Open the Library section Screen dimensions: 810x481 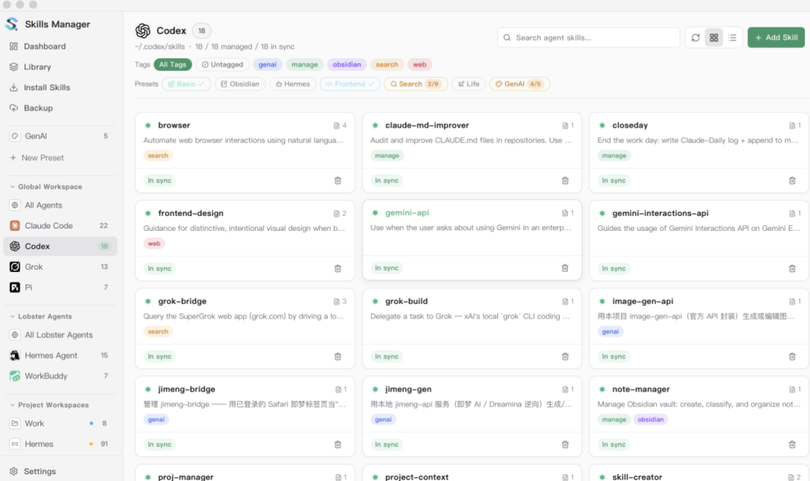tap(60, 67)
